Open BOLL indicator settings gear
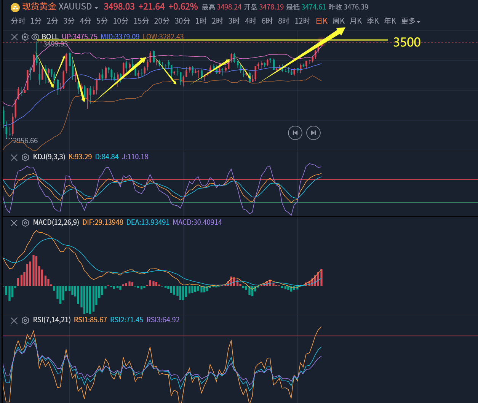478x403 pixels. pos(25,37)
